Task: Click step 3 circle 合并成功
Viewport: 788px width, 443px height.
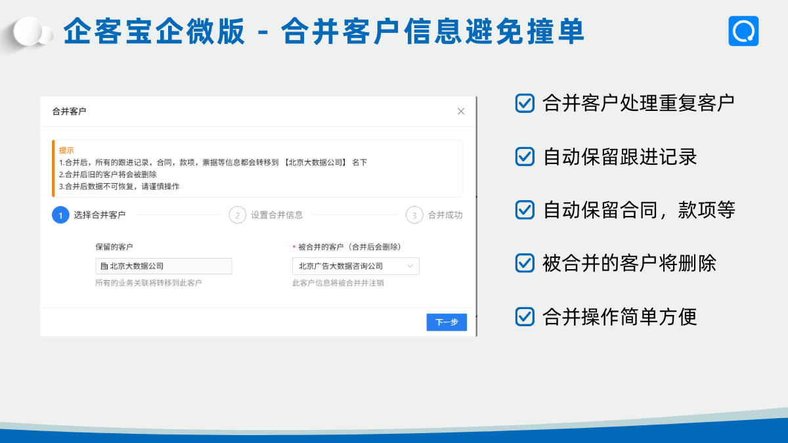Action: tap(414, 215)
